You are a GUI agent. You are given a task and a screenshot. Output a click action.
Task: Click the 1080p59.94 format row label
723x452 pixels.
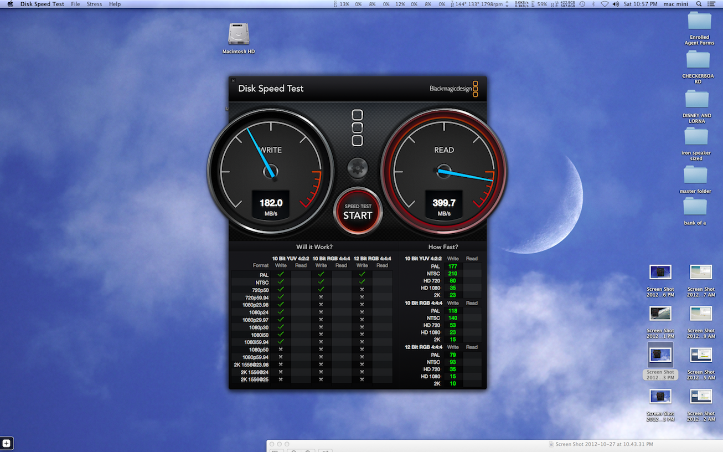coord(257,357)
